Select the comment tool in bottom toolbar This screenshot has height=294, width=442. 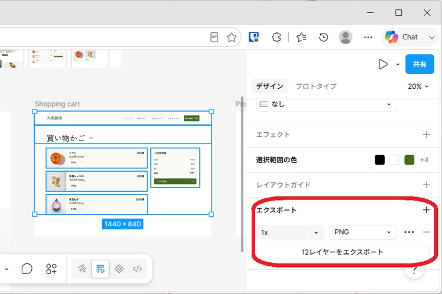click(27, 269)
